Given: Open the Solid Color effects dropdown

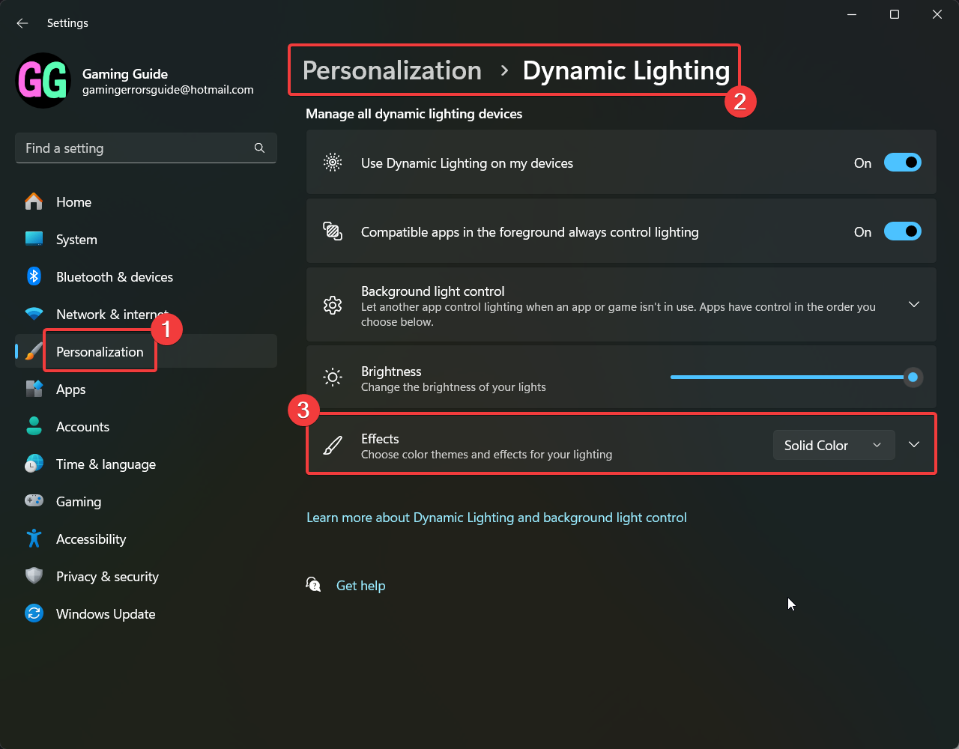Looking at the screenshot, I should pos(833,445).
